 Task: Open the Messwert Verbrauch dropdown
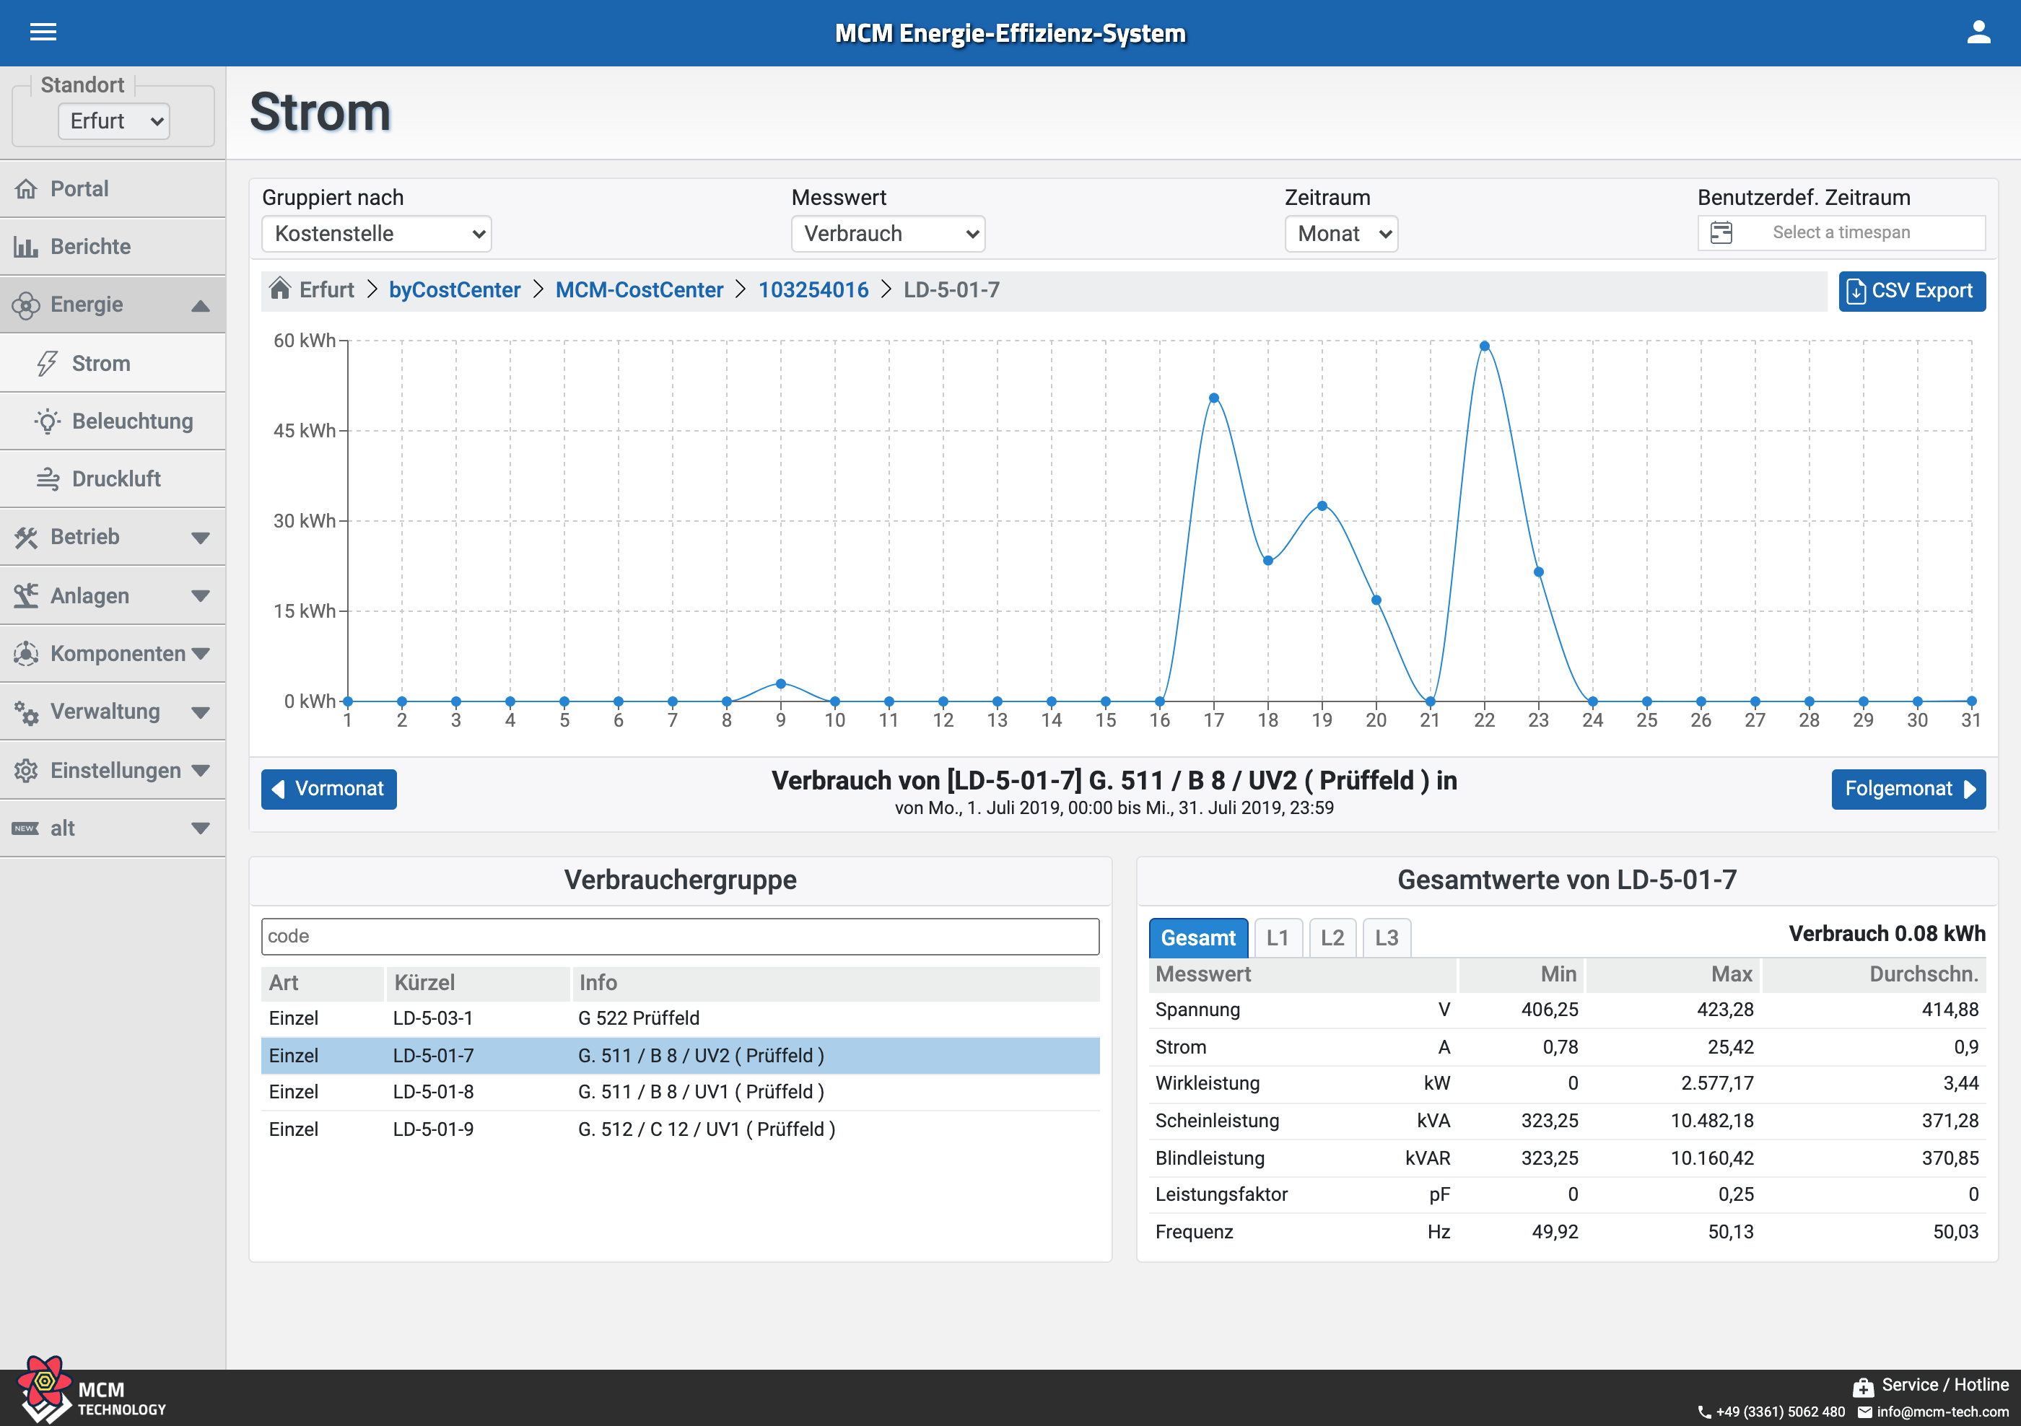[x=888, y=234]
